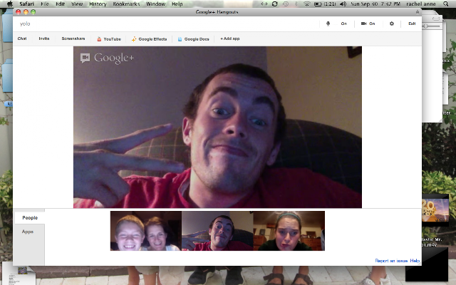Click the Invite button
This screenshot has width=456, height=285.
coord(44,38)
